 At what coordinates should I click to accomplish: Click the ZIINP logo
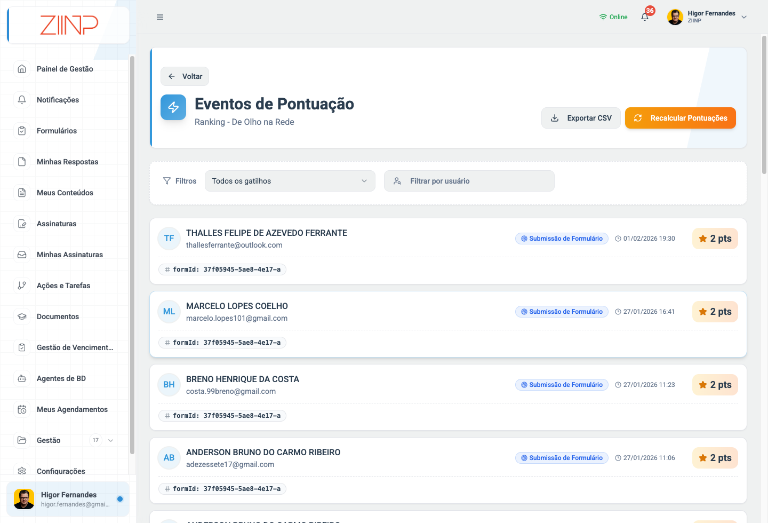point(69,25)
